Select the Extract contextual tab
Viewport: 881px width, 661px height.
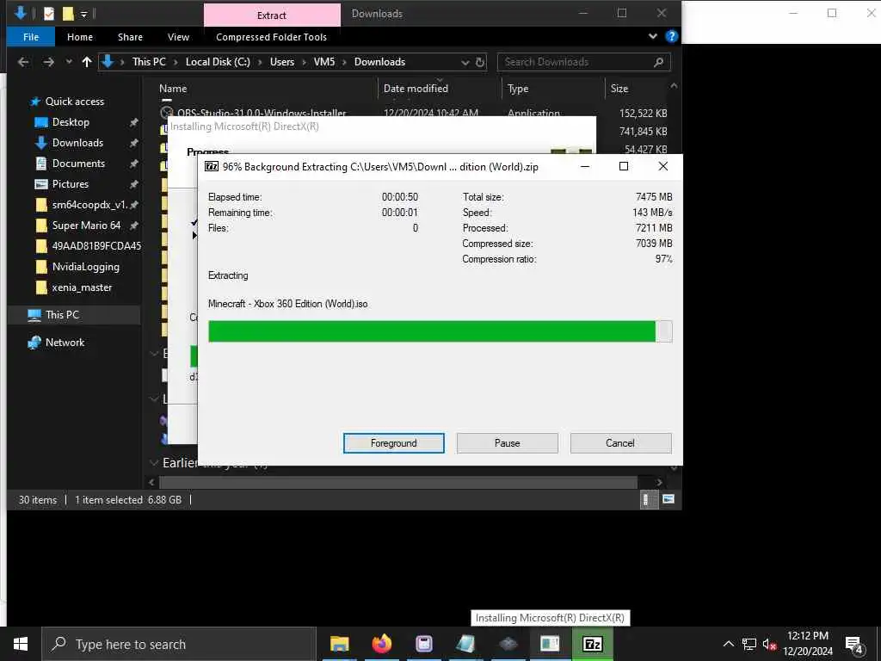pyautogui.click(x=272, y=15)
